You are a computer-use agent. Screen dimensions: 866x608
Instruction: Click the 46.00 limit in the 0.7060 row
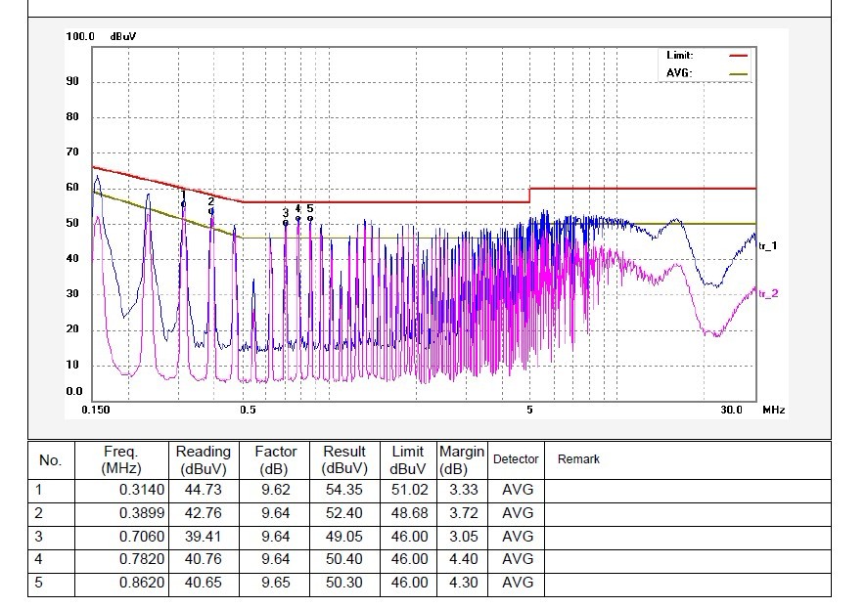click(409, 537)
